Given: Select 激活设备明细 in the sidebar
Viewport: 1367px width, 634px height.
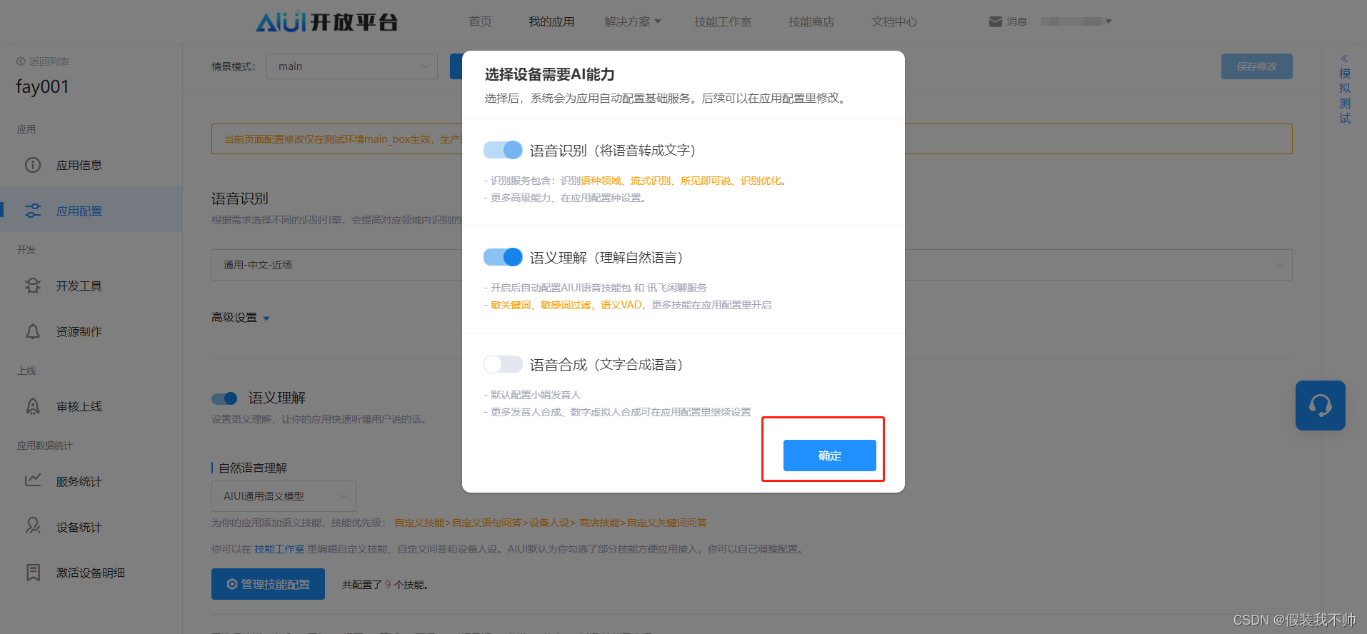Looking at the screenshot, I should (x=91, y=573).
